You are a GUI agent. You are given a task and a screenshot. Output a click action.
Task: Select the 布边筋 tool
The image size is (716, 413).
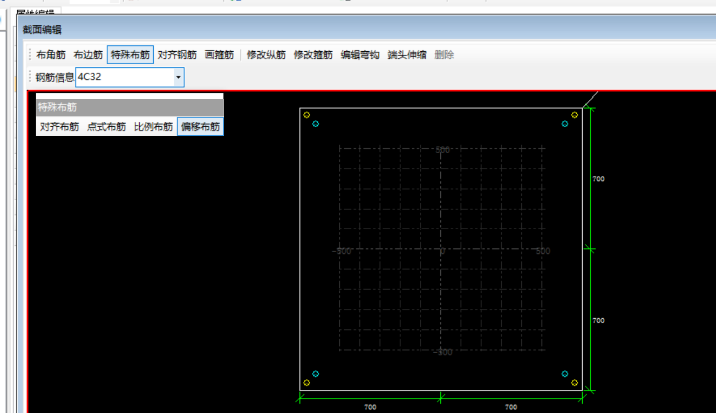[x=88, y=55]
